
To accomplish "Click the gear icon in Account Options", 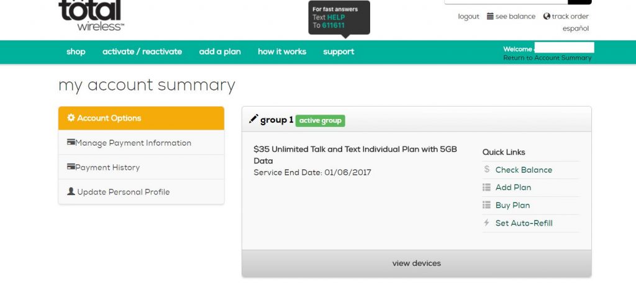I will [x=71, y=118].
